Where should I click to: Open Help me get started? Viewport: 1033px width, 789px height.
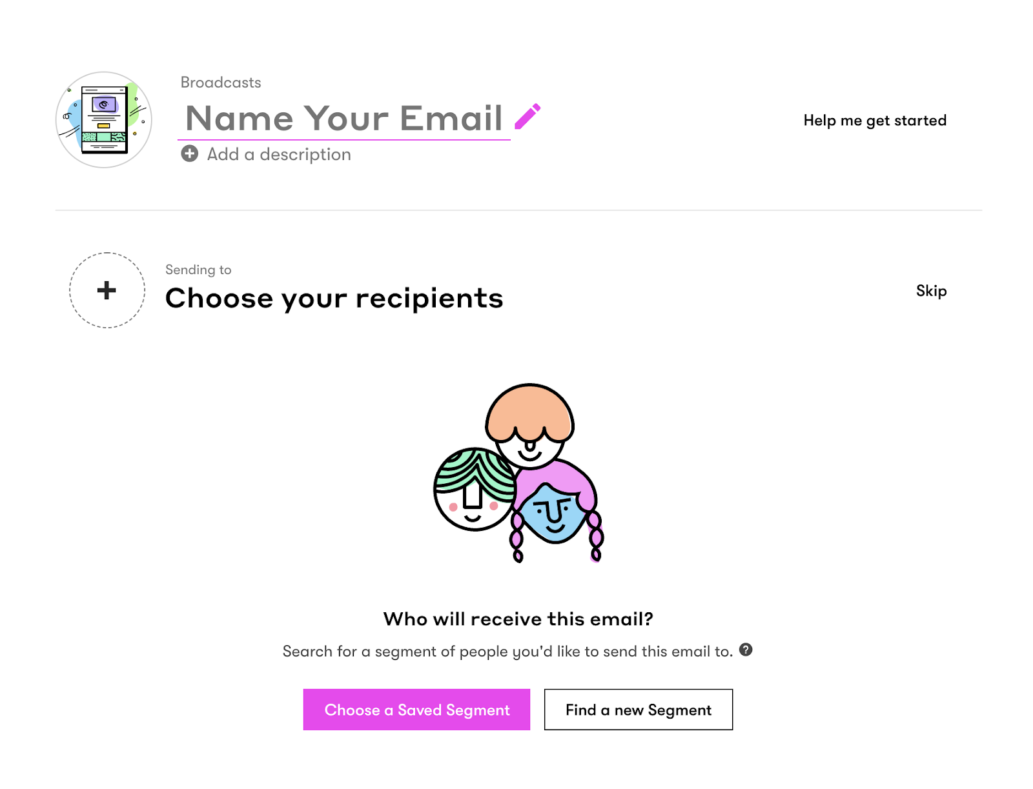pyautogui.click(x=875, y=121)
